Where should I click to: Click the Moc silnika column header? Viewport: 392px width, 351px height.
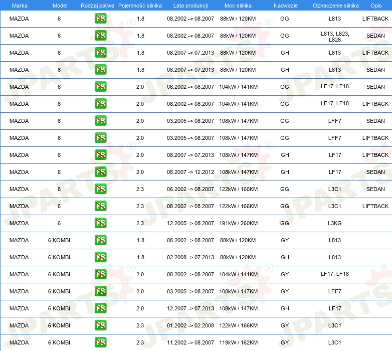(238, 6)
